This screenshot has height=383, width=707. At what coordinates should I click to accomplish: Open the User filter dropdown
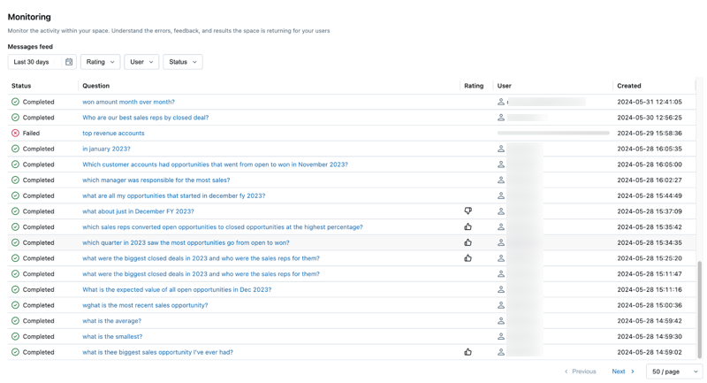pos(141,62)
